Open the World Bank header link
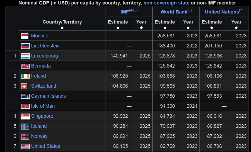 [x=174, y=12]
